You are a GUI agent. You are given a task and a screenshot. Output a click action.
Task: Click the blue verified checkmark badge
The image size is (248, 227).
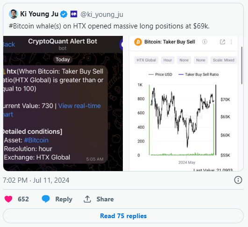point(64,14)
